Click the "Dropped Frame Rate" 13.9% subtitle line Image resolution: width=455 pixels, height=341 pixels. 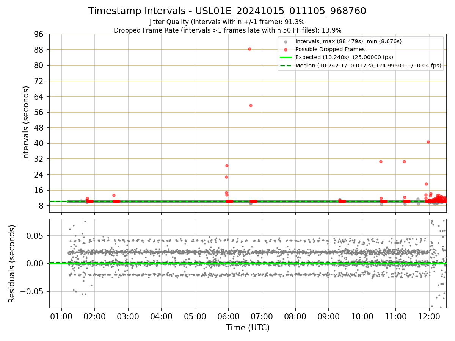[x=227, y=30]
